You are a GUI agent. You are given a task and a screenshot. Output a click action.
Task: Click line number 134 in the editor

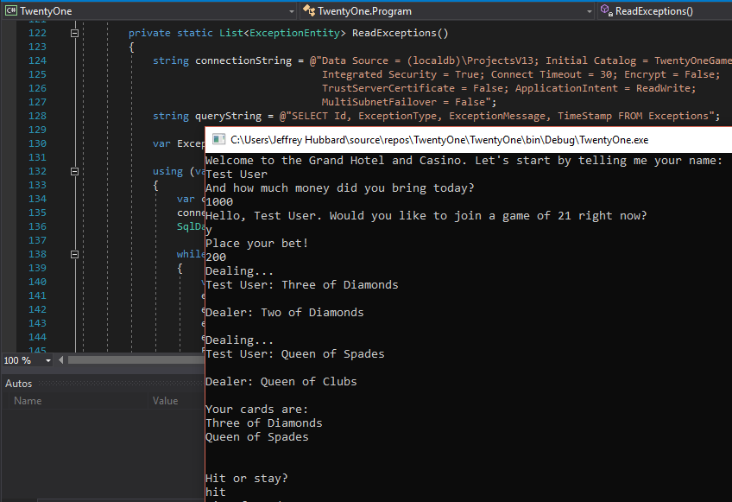pos(37,199)
